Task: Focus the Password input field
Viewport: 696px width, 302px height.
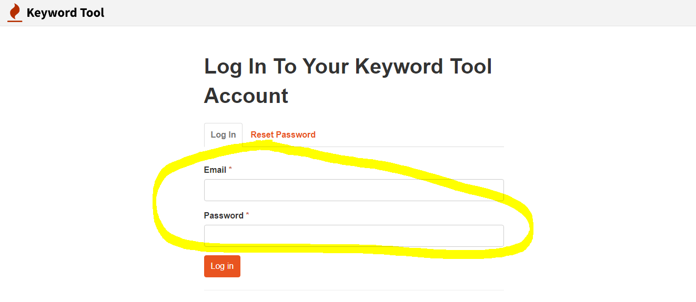Action: (x=354, y=236)
